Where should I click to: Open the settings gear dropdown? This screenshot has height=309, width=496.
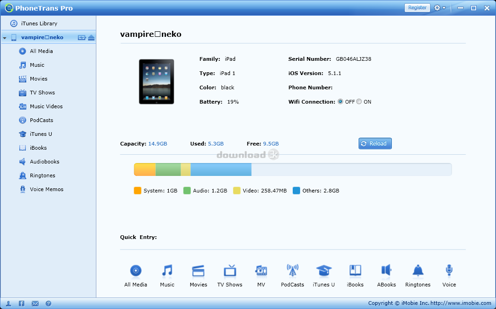(x=440, y=8)
